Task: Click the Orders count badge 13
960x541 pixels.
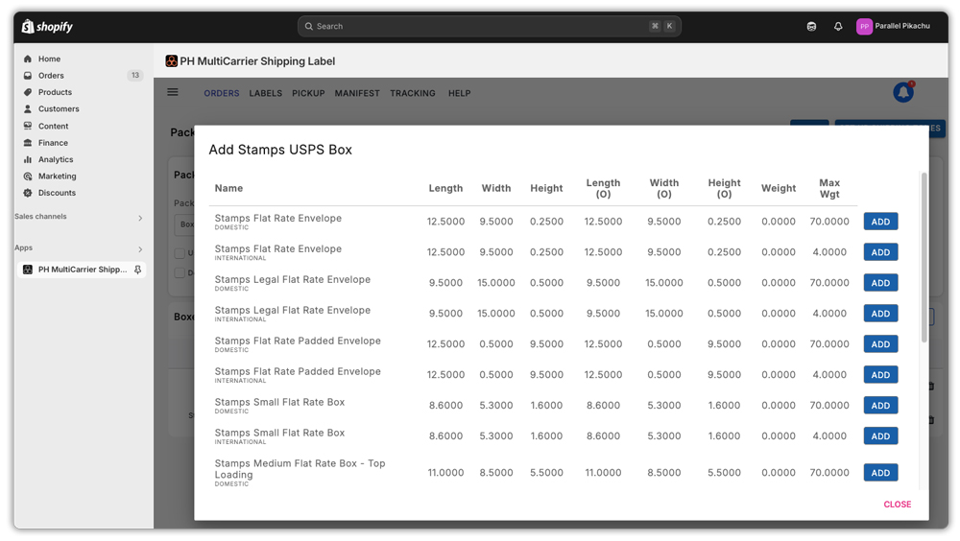Action: pyautogui.click(x=134, y=75)
